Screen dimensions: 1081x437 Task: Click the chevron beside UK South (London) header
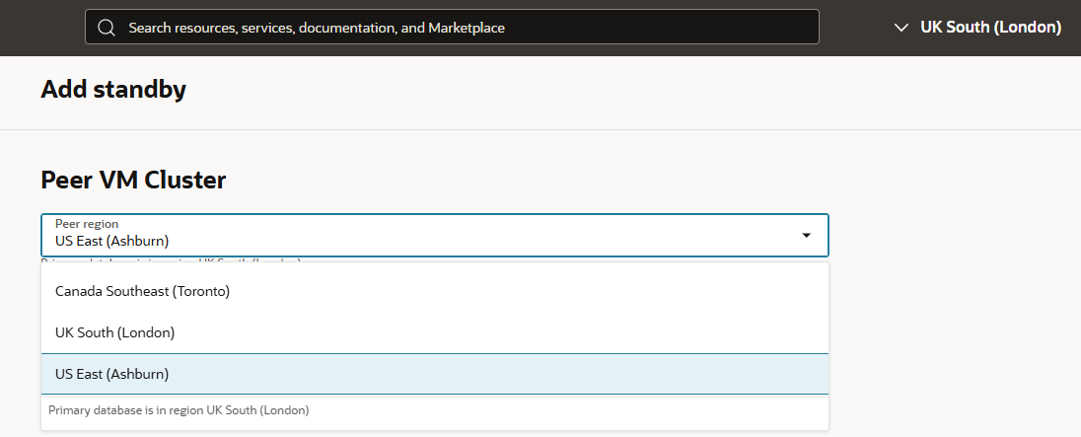pyautogui.click(x=900, y=28)
